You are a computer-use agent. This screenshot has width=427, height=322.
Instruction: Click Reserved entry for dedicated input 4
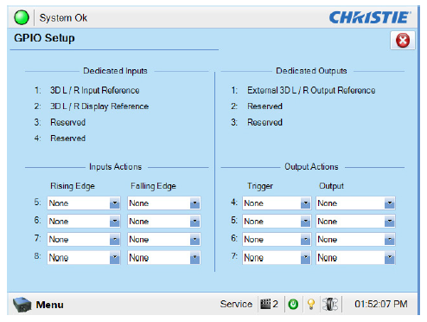click(68, 138)
